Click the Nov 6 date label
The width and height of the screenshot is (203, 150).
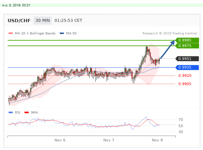point(60,140)
